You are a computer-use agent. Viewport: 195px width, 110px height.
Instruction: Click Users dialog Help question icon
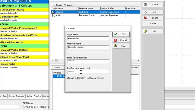point(145,31)
